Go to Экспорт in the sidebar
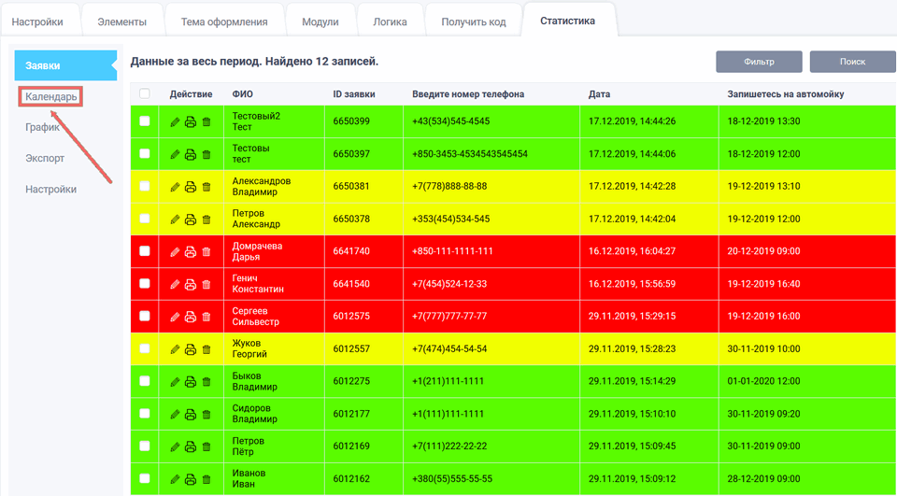 [45, 158]
